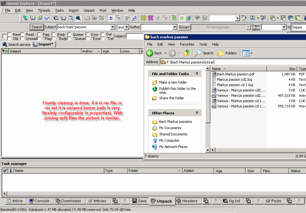Collapse the File and Folder Tasks section
306x213 pixels.
click(197, 74)
